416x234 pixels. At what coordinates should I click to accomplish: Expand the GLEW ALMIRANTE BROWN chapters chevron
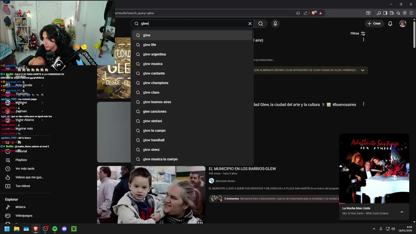tap(363, 70)
